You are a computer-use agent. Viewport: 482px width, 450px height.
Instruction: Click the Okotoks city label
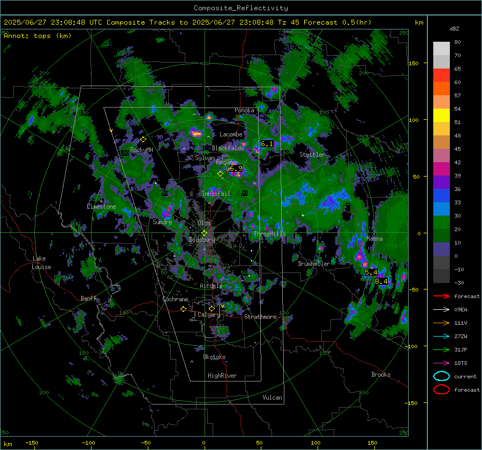(214, 357)
